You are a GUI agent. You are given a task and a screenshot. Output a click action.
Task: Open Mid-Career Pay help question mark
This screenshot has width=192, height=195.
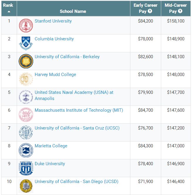click(180, 11)
